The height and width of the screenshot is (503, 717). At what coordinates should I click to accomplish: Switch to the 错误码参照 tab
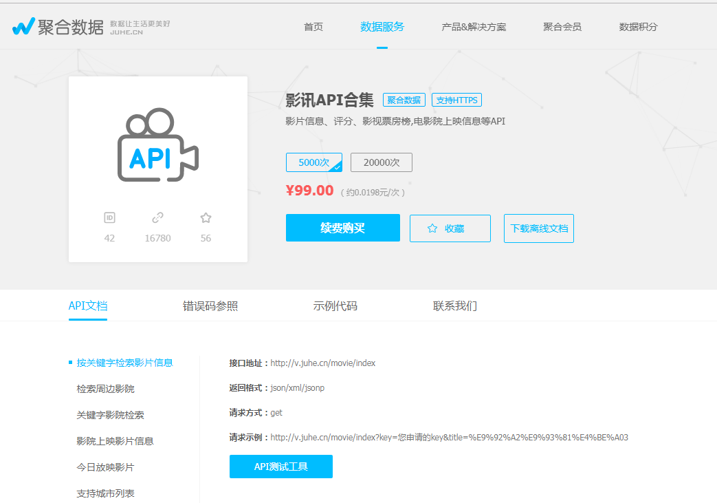210,306
